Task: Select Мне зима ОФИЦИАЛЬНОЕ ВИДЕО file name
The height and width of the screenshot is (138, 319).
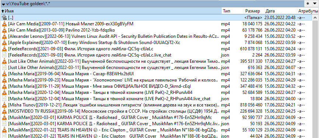Action: point(99,86)
